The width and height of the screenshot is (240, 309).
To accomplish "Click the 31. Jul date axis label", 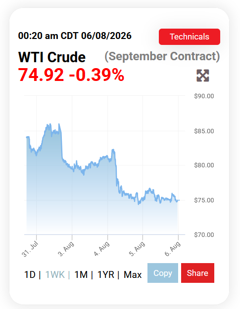I will [30, 249].
